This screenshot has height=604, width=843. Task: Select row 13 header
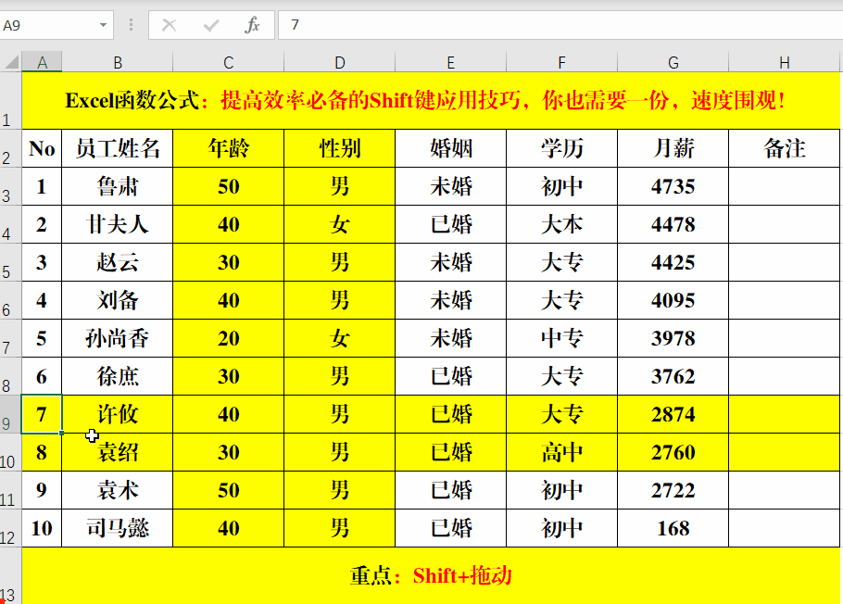(10, 575)
